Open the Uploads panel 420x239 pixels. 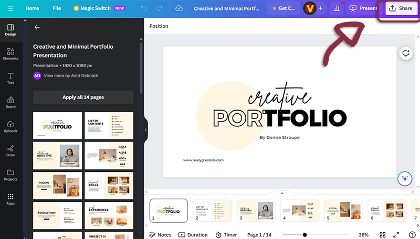pos(10,126)
